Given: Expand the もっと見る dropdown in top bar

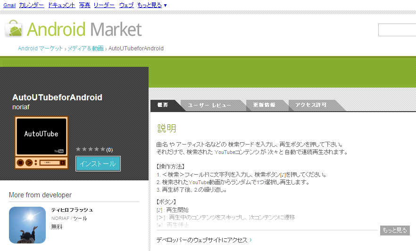Looking at the screenshot, I should [152, 5].
